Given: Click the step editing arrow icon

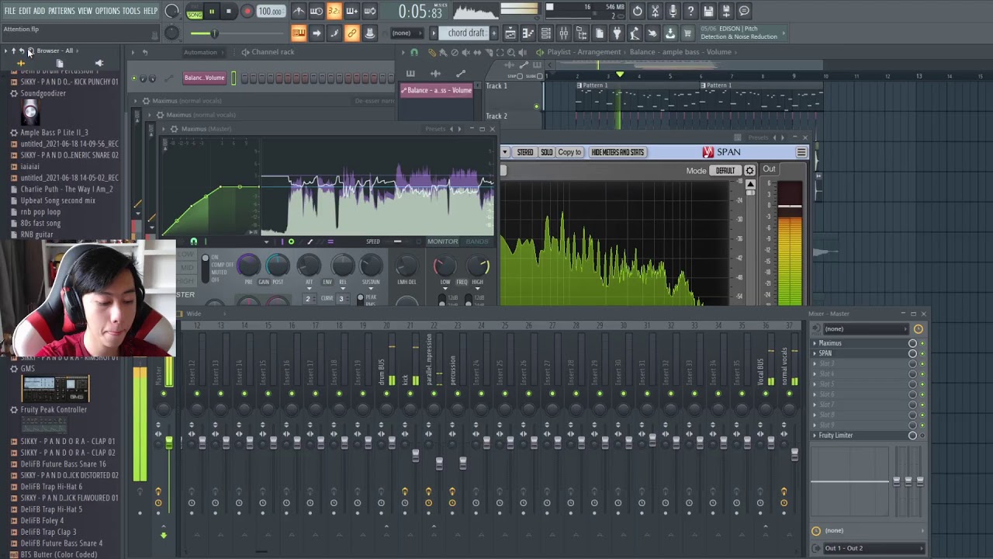Looking at the screenshot, I should tap(317, 33).
